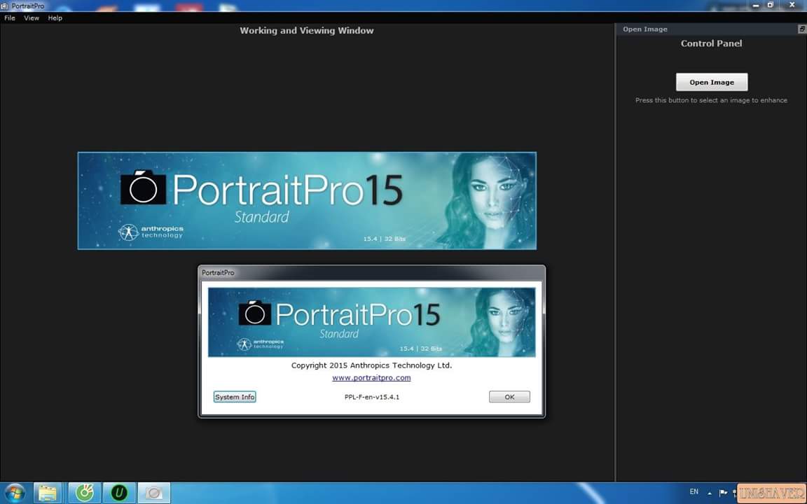Click System Info in the About dialog
The width and height of the screenshot is (807, 504).
coord(235,397)
